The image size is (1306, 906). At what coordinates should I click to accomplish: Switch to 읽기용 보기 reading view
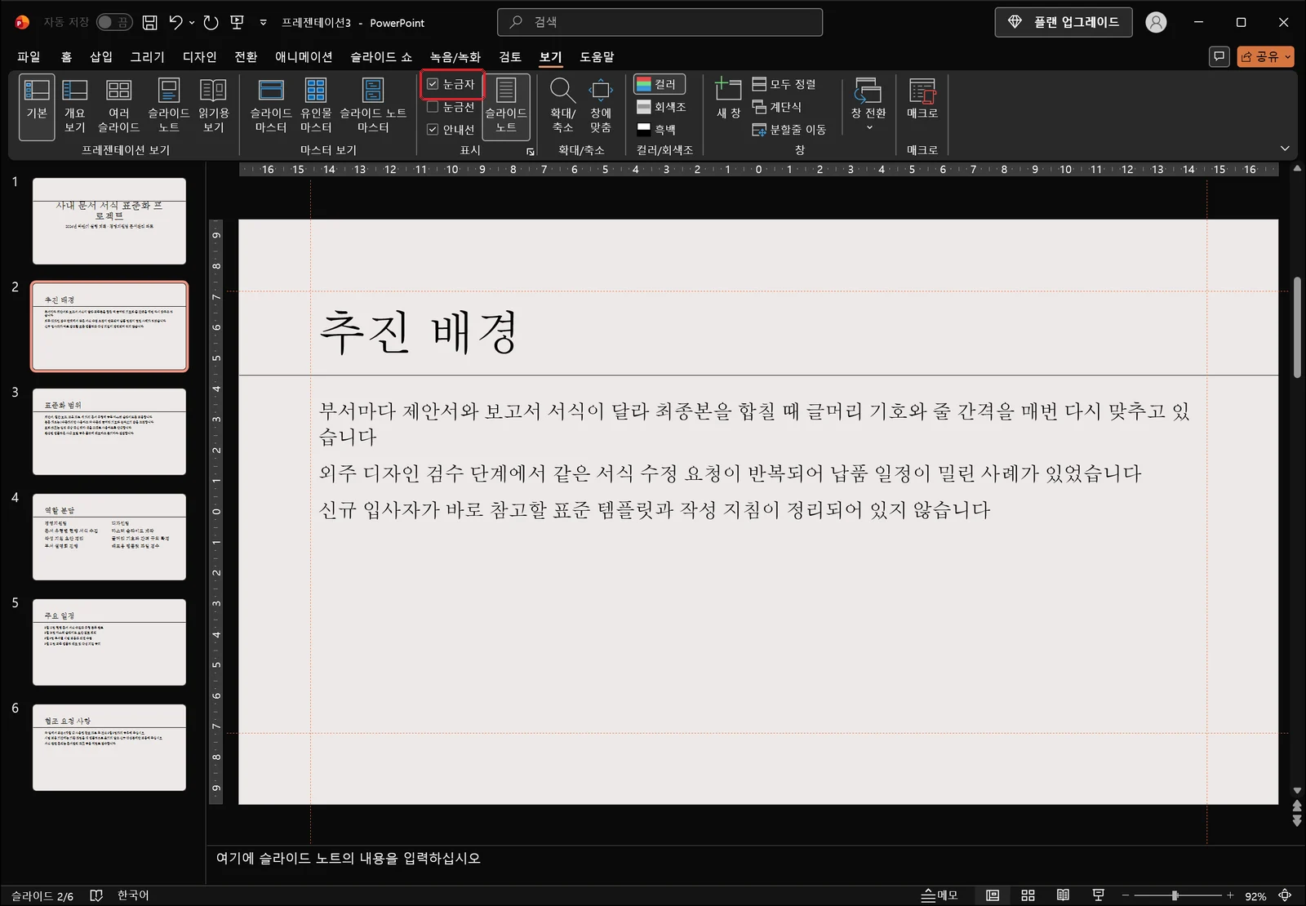pos(213,106)
